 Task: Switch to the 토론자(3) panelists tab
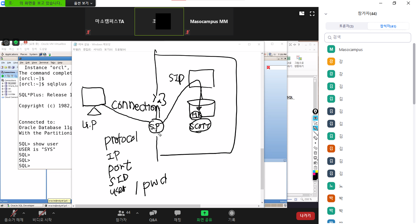point(346,26)
